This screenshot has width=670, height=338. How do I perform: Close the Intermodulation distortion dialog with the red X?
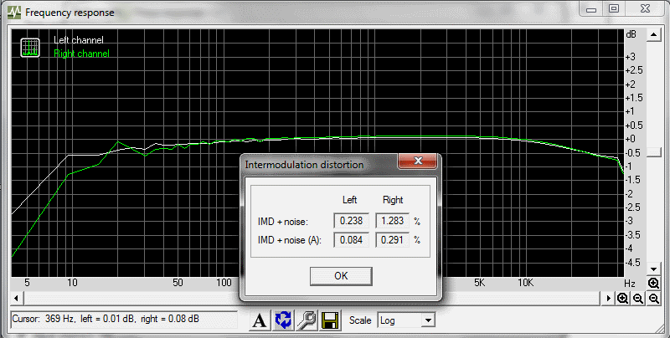pos(418,161)
